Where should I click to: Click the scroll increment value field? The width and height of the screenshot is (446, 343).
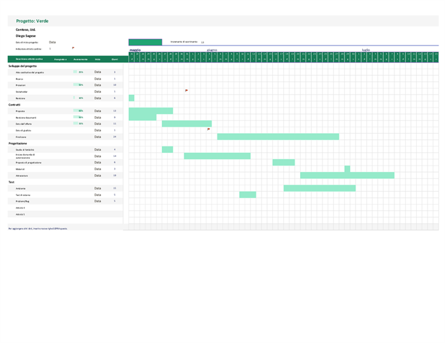coord(203,42)
